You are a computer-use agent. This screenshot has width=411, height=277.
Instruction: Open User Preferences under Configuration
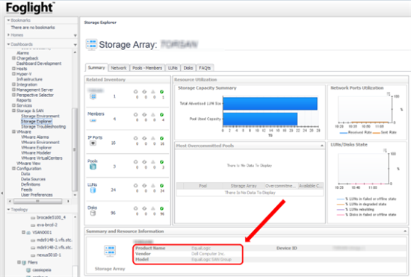[37, 195]
